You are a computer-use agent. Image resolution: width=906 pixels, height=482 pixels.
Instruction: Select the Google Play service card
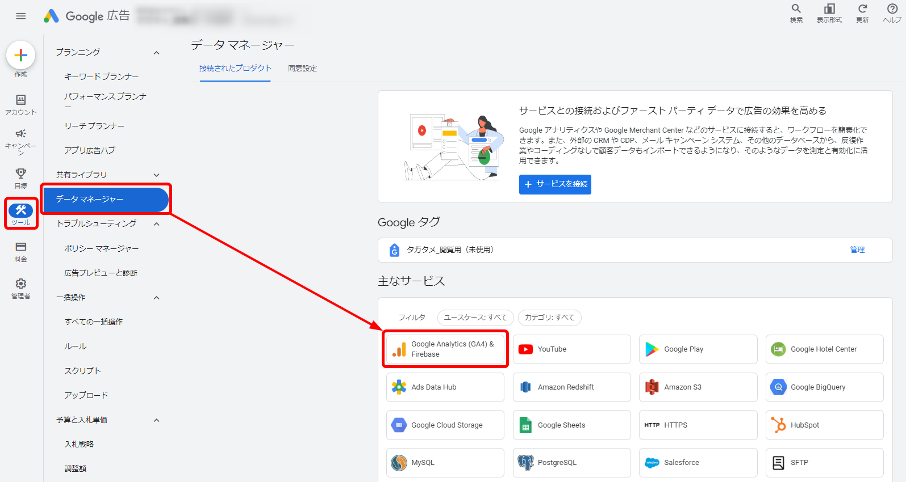[698, 349]
